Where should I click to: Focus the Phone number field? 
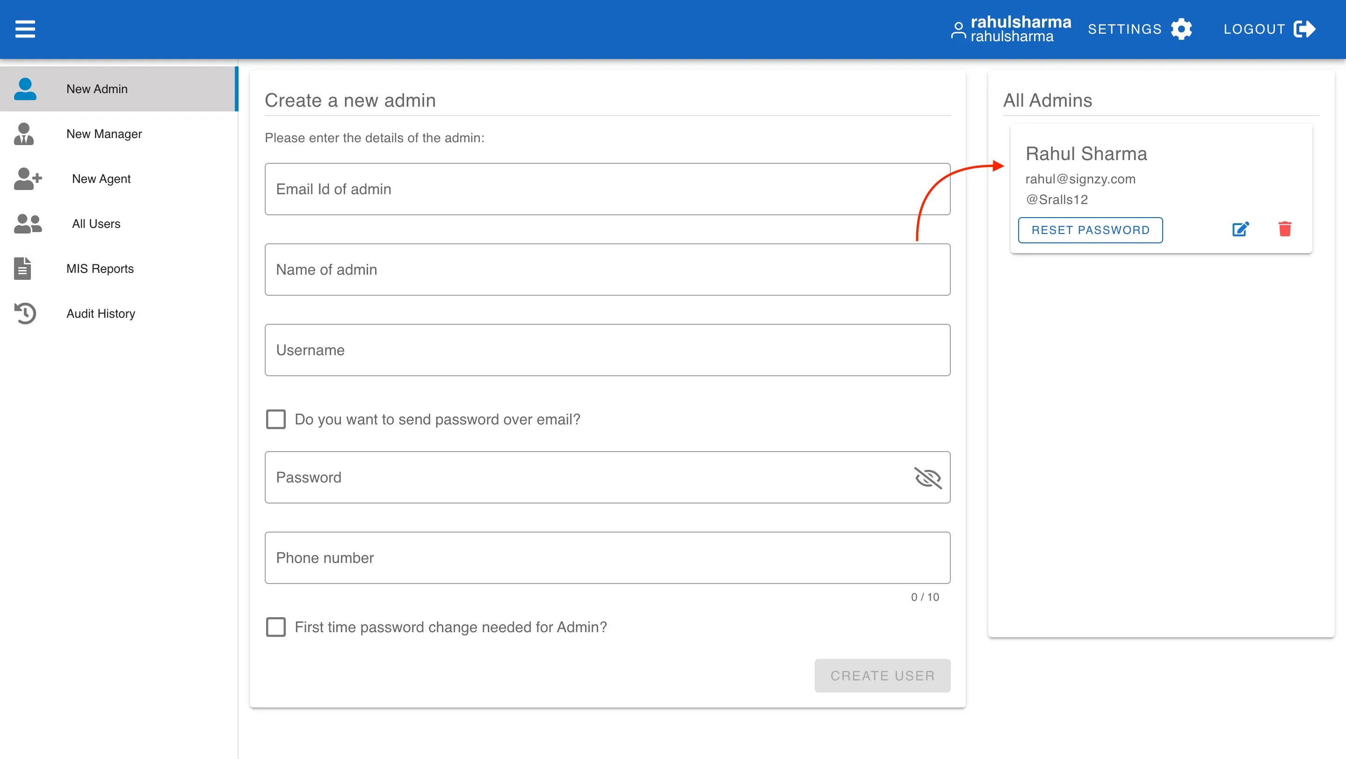[x=608, y=558]
